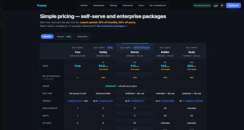The height and width of the screenshot is (130, 244).
Task: Click the green Free price text
Action: tap(77, 66)
